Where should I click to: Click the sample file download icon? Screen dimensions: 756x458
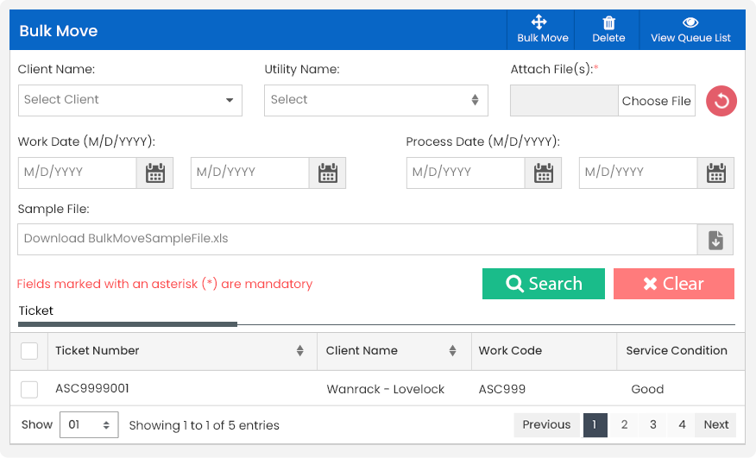(x=715, y=239)
